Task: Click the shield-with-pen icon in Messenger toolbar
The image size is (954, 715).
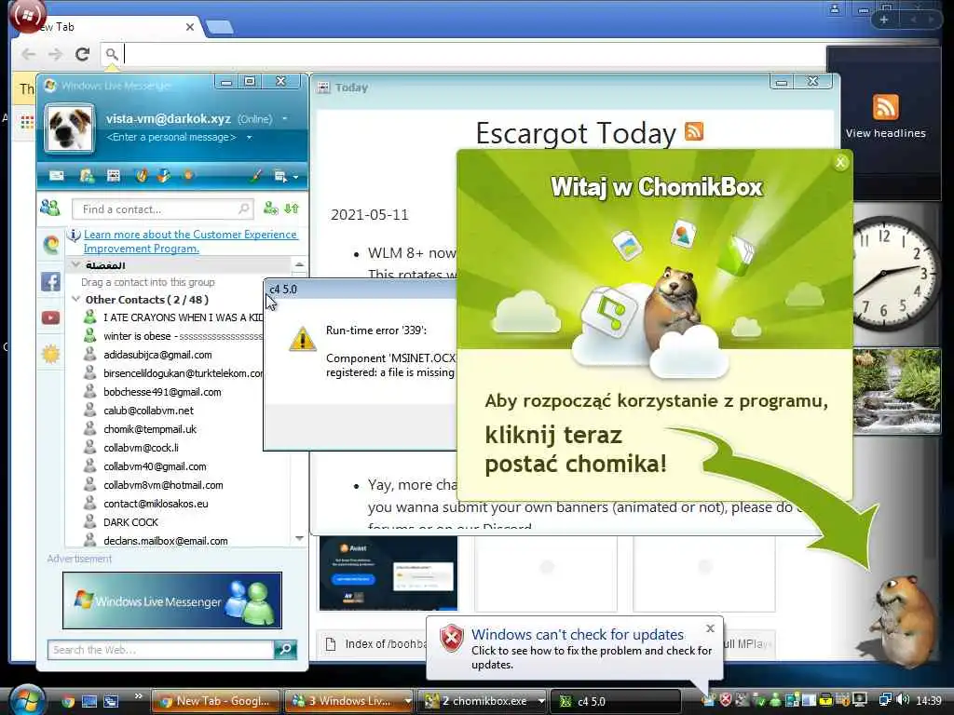Action: click(x=142, y=176)
